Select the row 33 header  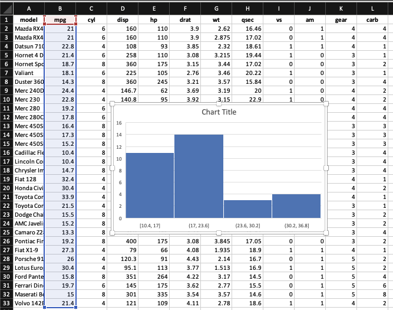pyautogui.click(x=6, y=304)
